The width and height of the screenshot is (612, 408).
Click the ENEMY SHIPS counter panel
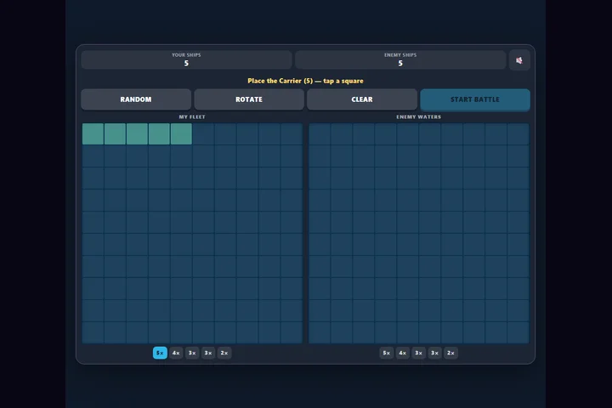click(400, 59)
